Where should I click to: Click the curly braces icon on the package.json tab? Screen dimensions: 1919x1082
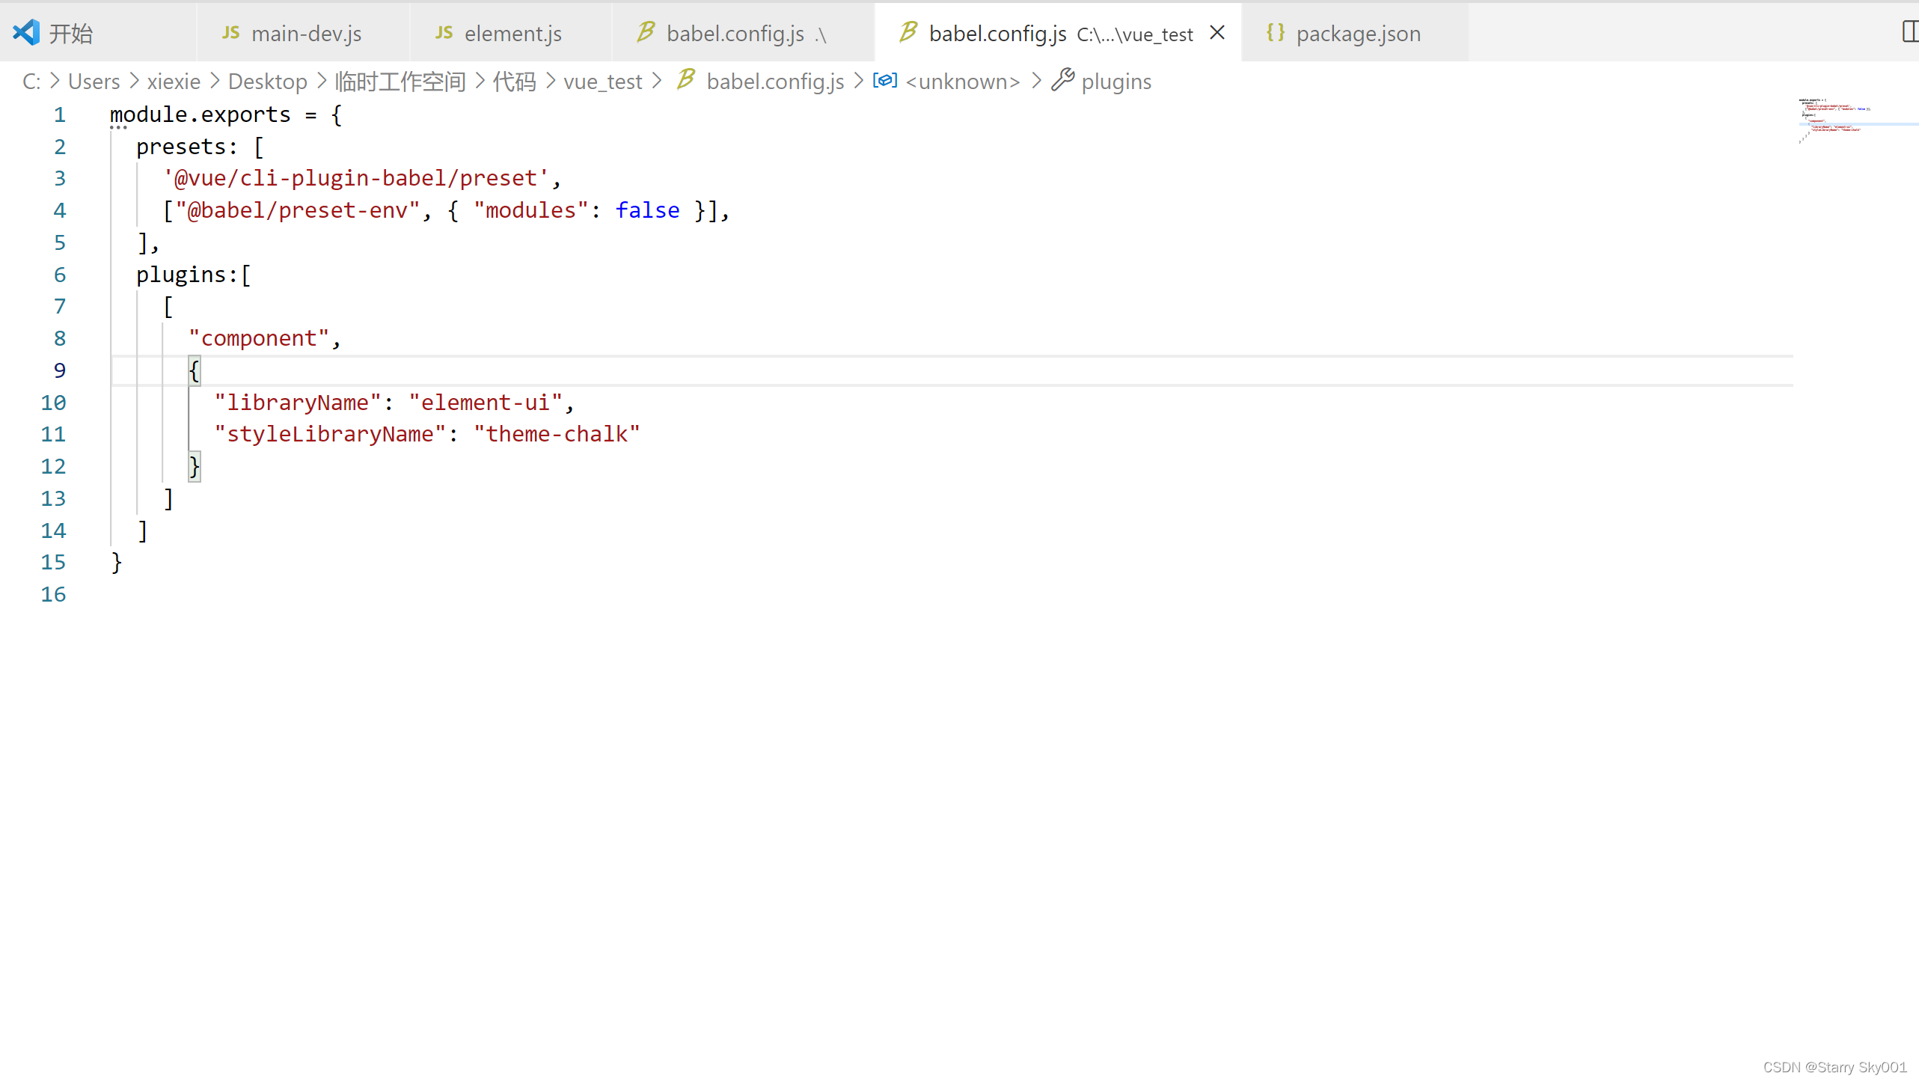[1276, 33]
